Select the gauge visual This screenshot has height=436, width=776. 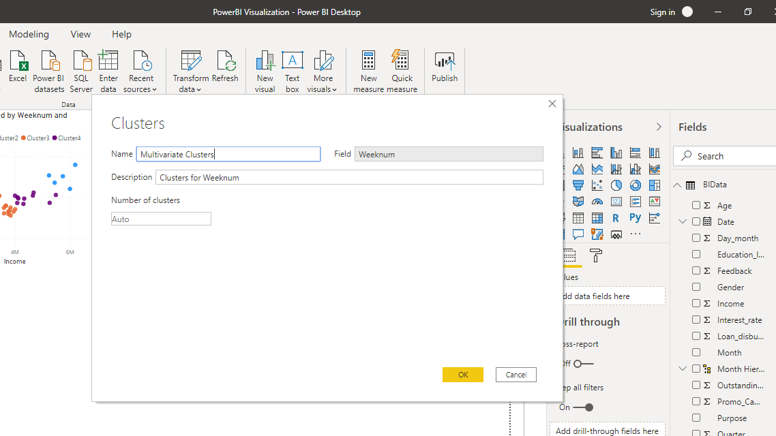pyautogui.click(x=597, y=202)
